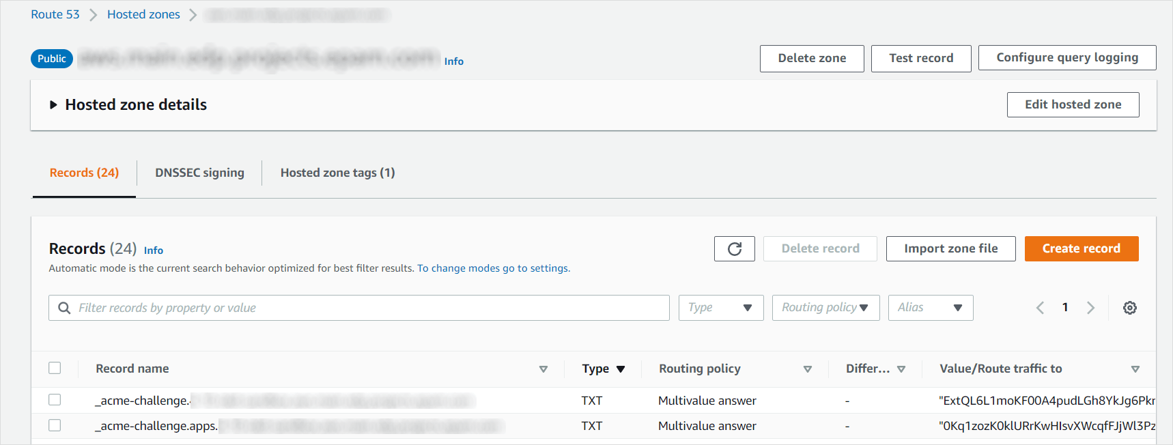The image size is (1173, 445).
Task: Click Import zone file button
Action: click(950, 248)
